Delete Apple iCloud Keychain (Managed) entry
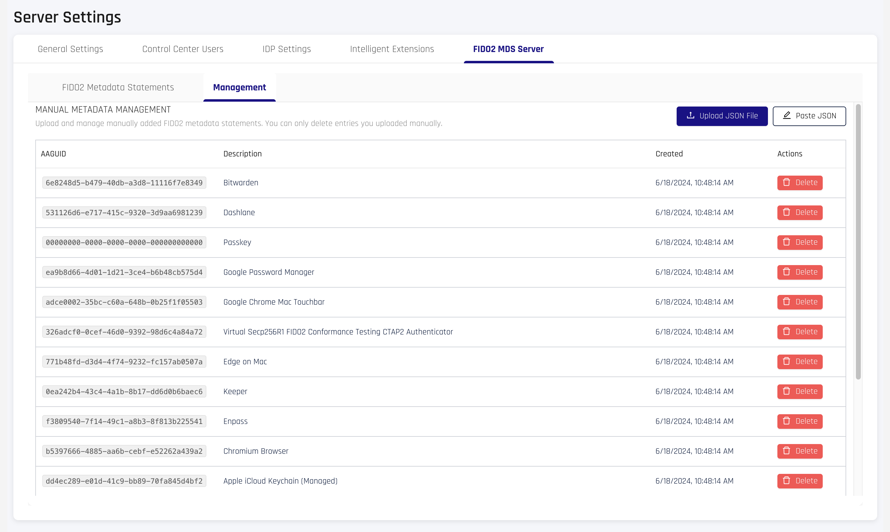Image resolution: width=890 pixels, height=532 pixels. [800, 481]
